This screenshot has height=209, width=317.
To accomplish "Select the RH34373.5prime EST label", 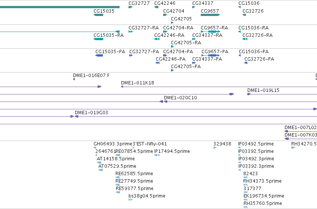I will (x=262, y=181).
